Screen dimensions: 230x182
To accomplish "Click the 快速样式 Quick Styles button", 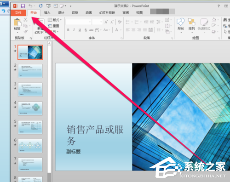I will (204, 25).
